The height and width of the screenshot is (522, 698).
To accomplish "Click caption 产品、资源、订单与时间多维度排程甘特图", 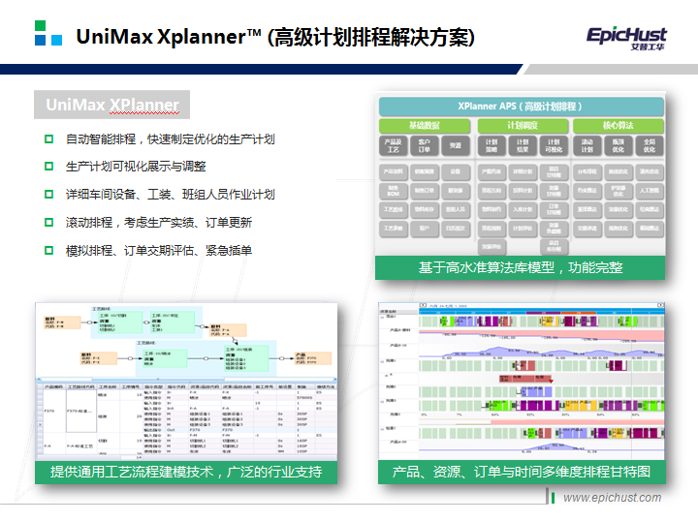I will (522, 472).
